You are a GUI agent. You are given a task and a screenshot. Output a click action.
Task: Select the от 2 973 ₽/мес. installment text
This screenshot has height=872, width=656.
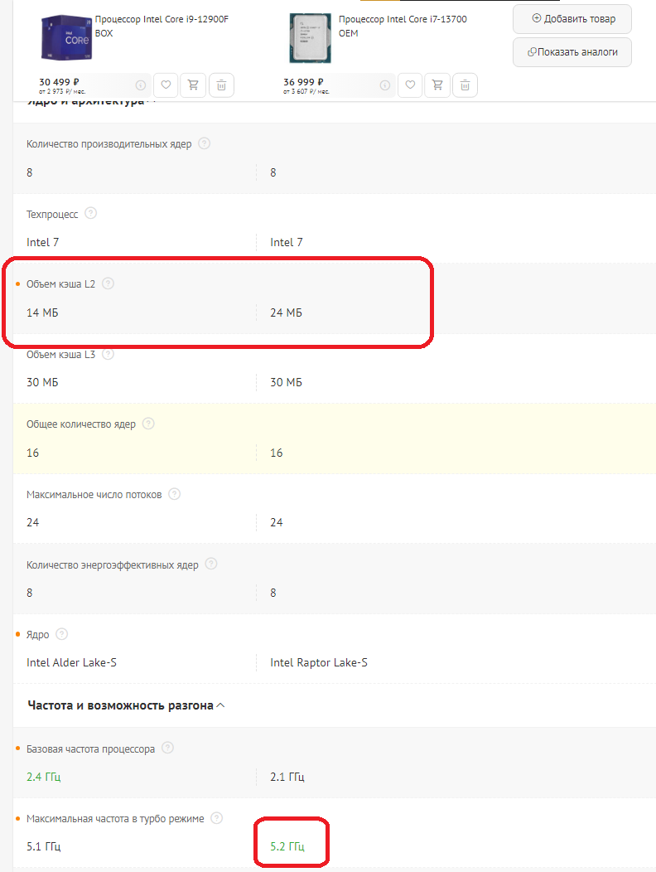pos(62,92)
